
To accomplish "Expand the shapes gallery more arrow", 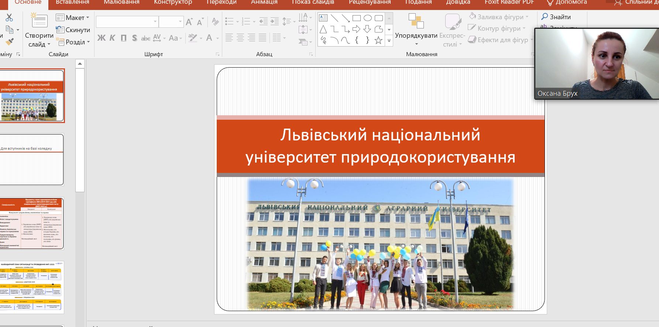I will pyautogui.click(x=389, y=41).
